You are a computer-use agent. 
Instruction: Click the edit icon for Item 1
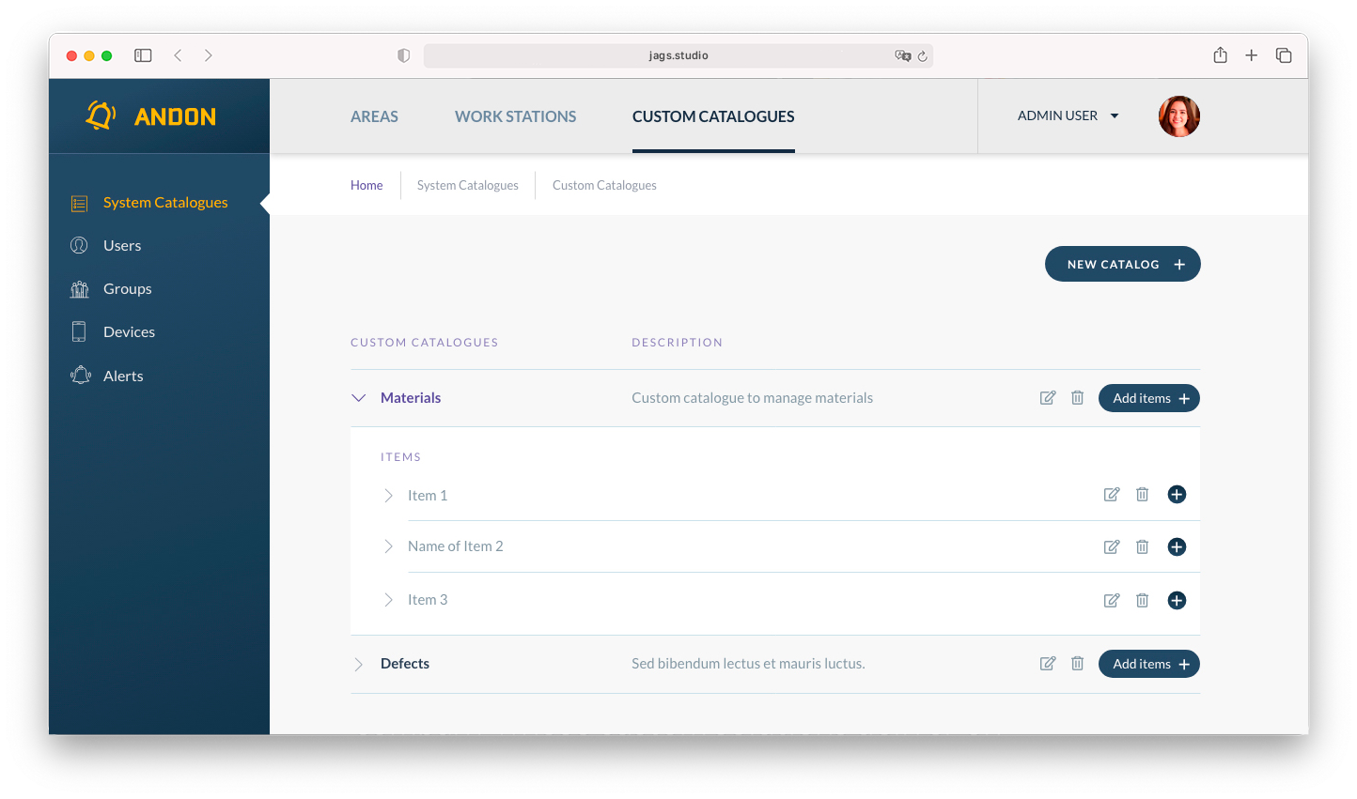click(1111, 495)
